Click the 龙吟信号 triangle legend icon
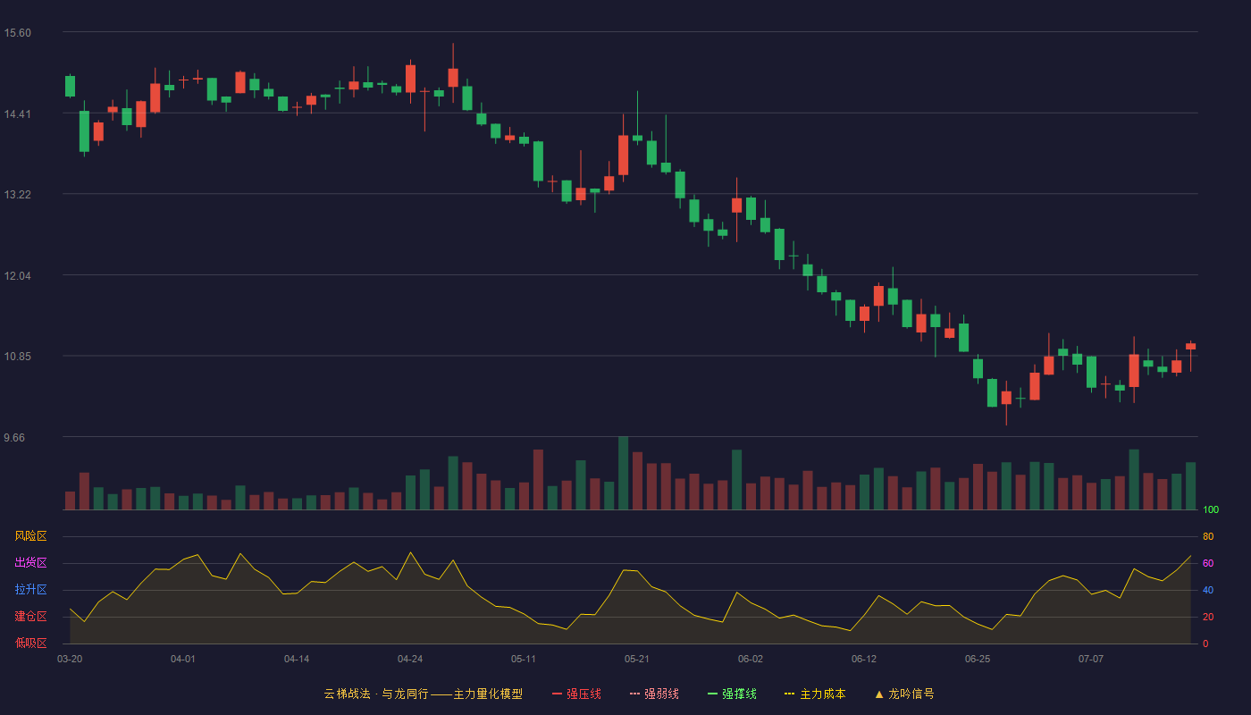Image resolution: width=1251 pixels, height=715 pixels. [878, 694]
